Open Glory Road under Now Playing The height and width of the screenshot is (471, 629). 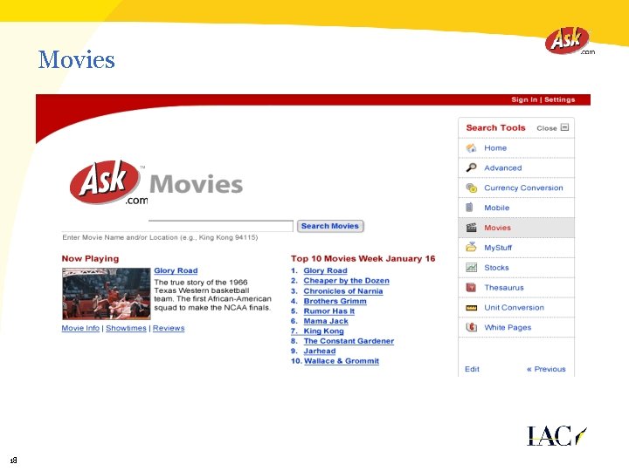(x=176, y=270)
